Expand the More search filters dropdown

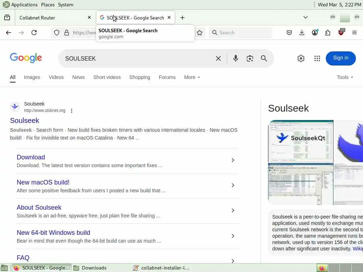(x=192, y=77)
